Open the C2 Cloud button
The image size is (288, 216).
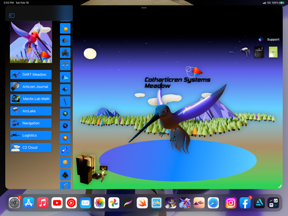pyautogui.click(x=31, y=148)
